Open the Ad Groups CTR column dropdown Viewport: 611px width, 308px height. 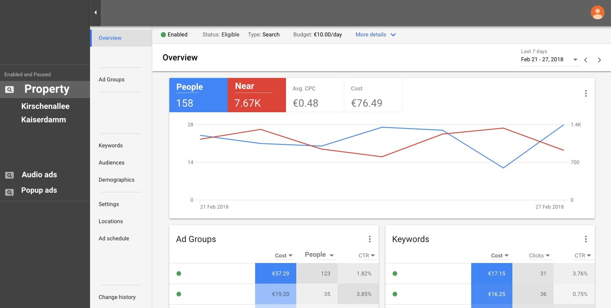367,255
